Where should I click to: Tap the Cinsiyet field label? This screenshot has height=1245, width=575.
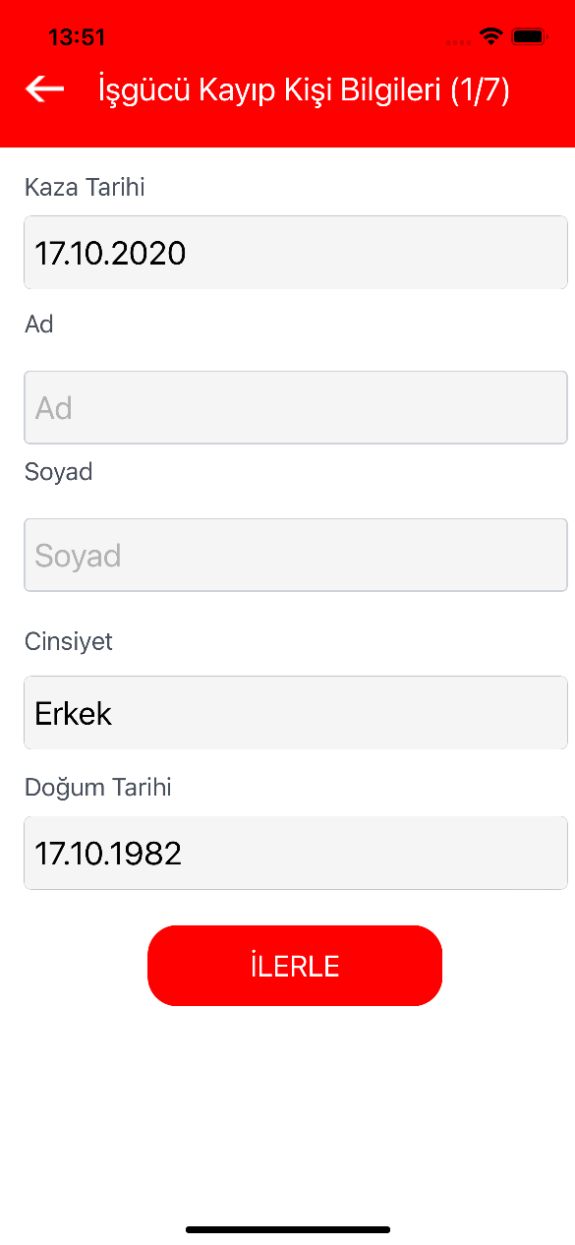point(69,642)
